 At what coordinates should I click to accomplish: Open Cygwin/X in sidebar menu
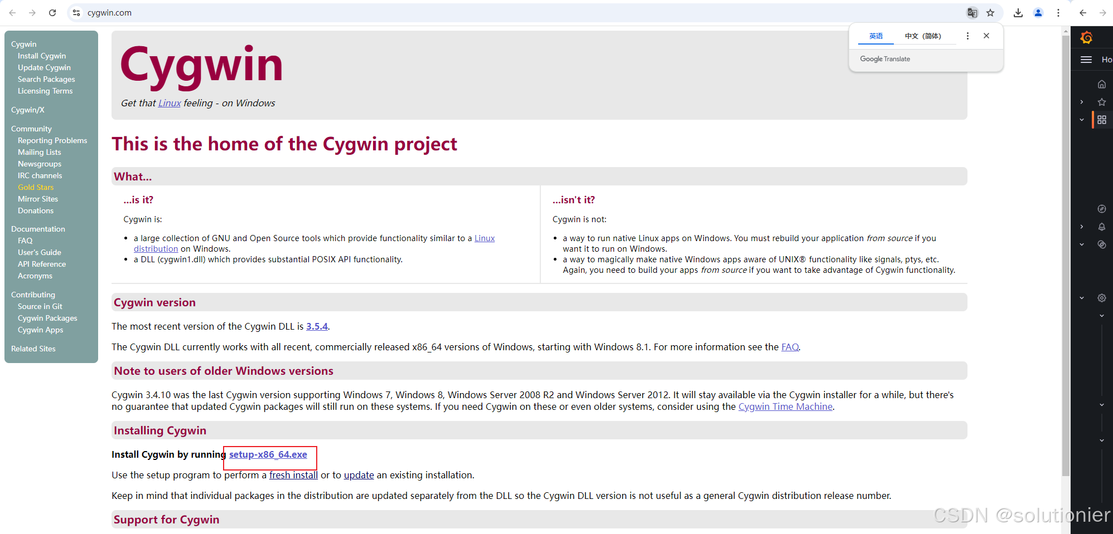tap(28, 110)
